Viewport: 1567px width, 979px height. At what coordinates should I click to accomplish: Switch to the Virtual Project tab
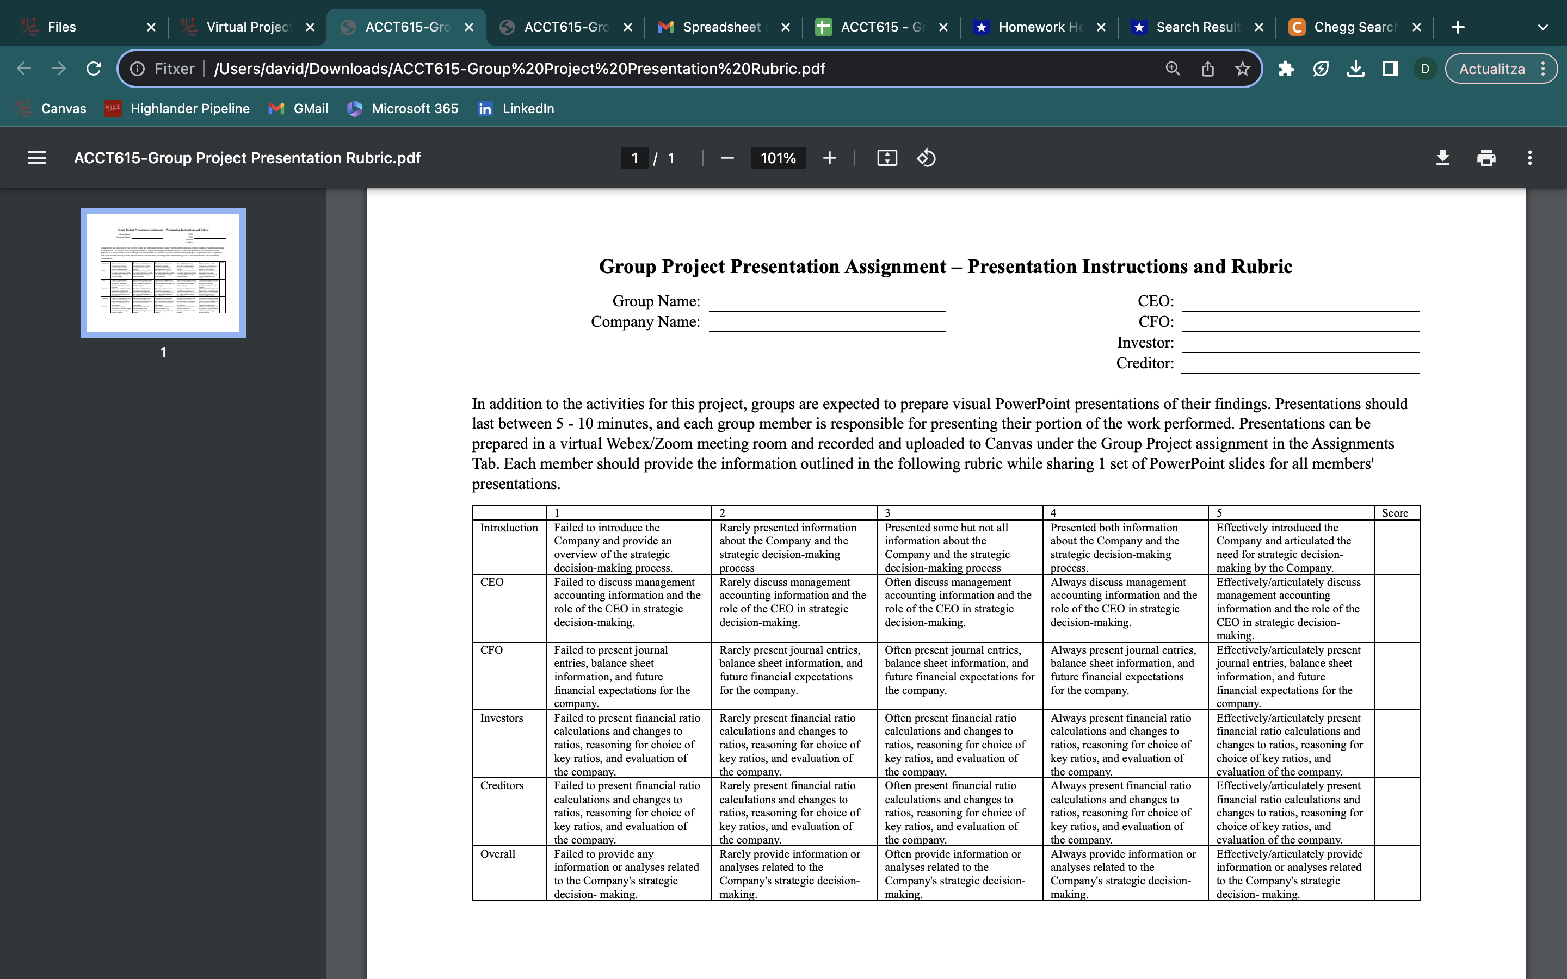point(248,27)
